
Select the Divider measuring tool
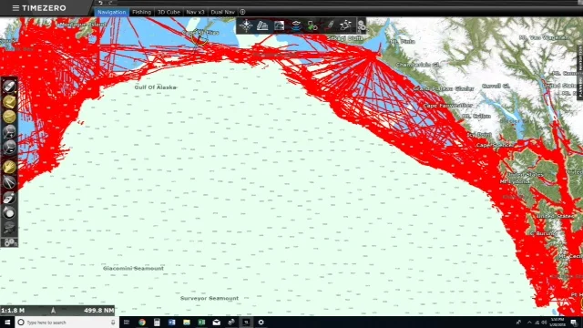click(9, 182)
